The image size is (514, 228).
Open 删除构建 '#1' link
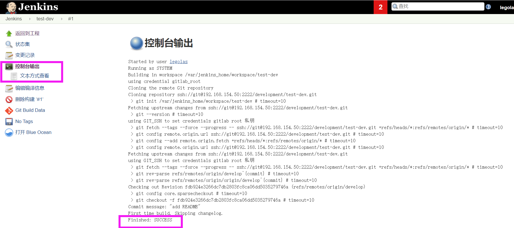pos(29,99)
